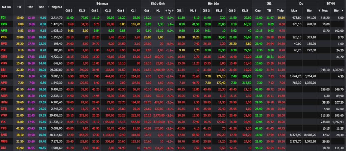This screenshot has width=346, height=151.
Task: Click SSI total volume 29,287,80
Action: point(56,70)
